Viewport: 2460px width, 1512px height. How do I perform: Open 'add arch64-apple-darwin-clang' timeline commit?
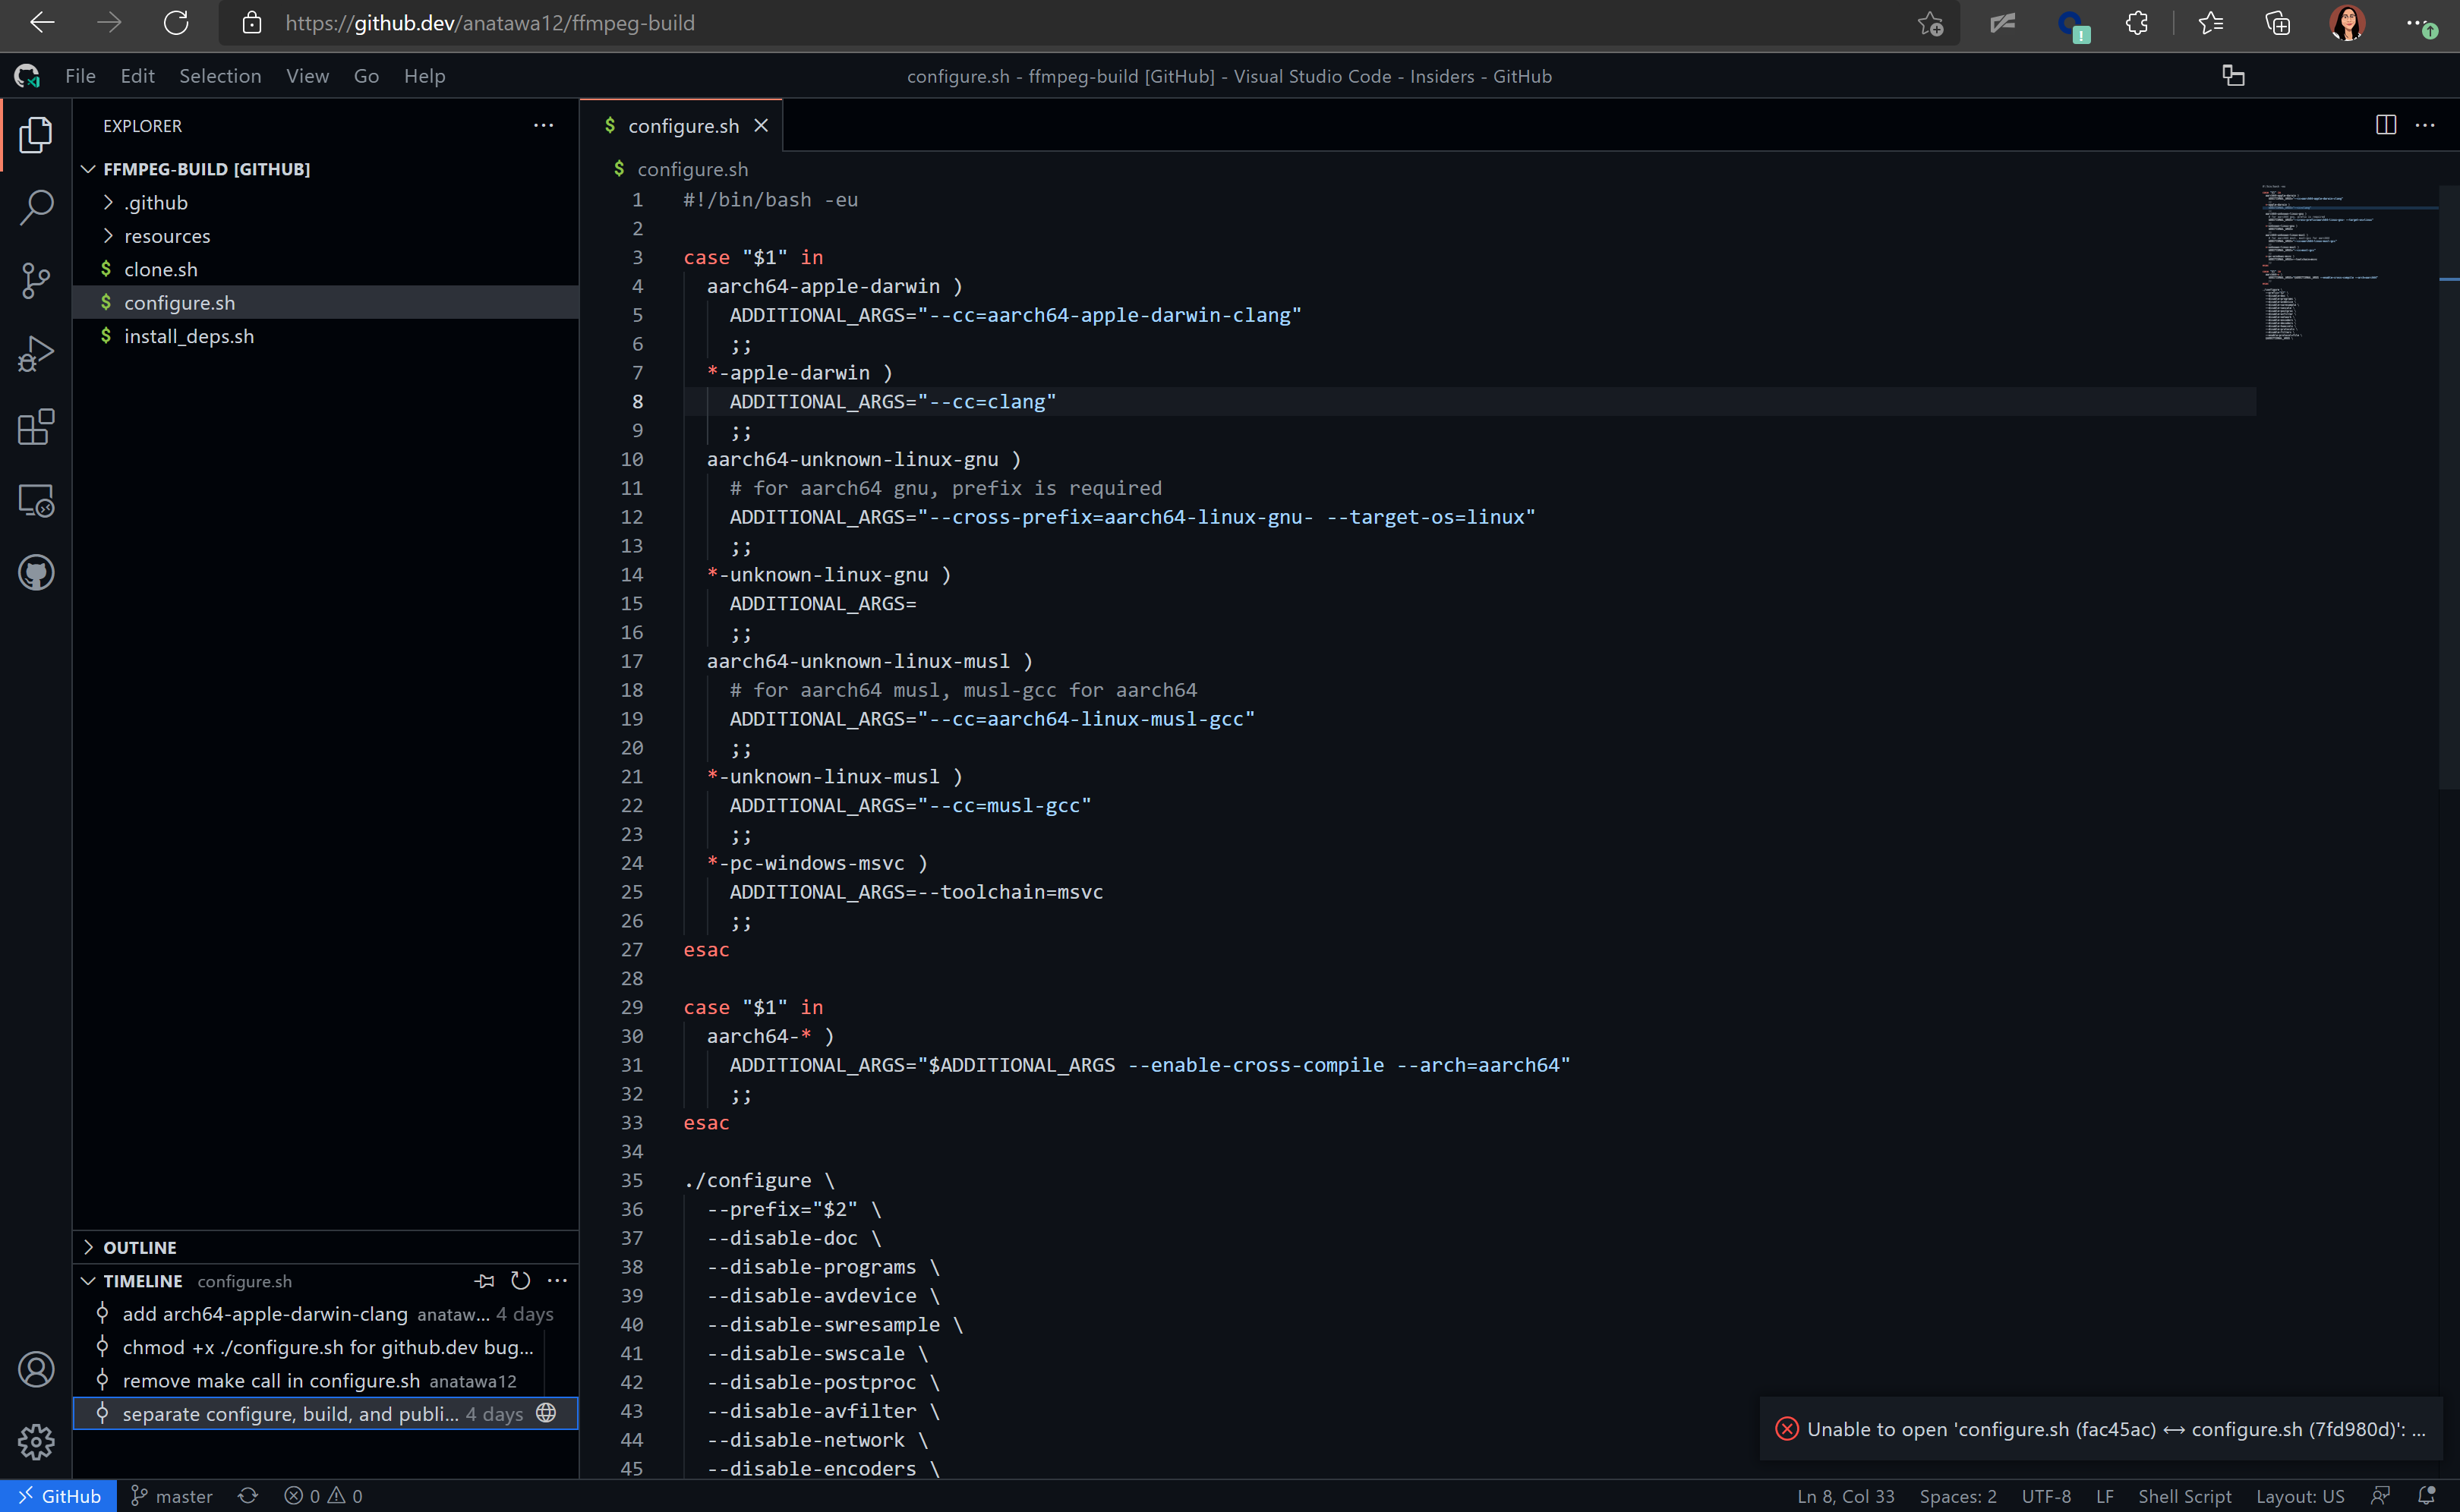[x=325, y=1314]
